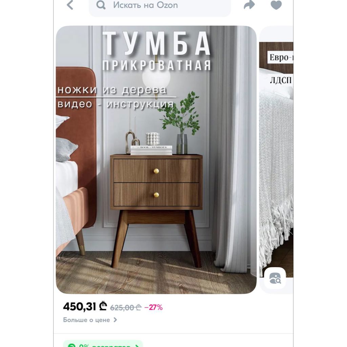Share this product via the arrow icon
347x347 pixels.
click(x=249, y=5)
